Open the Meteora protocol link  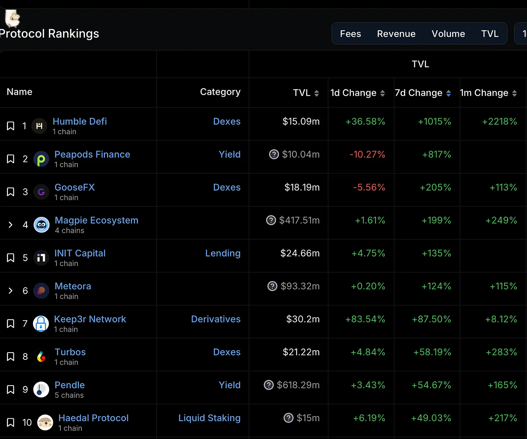click(x=73, y=286)
